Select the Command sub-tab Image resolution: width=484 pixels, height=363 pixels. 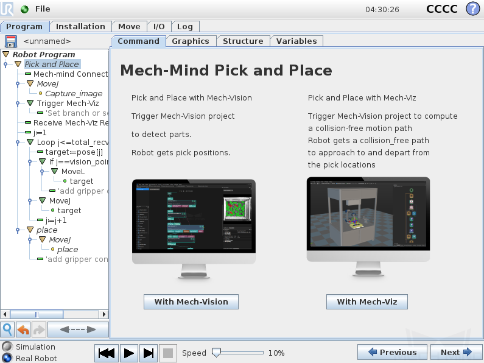[138, 41]
